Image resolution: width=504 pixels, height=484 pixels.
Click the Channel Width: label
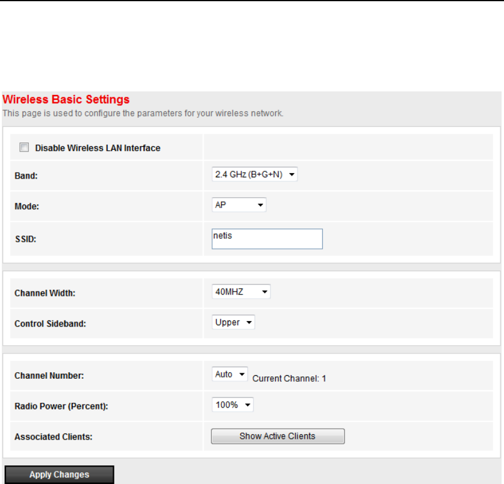(x=45, y=293)
